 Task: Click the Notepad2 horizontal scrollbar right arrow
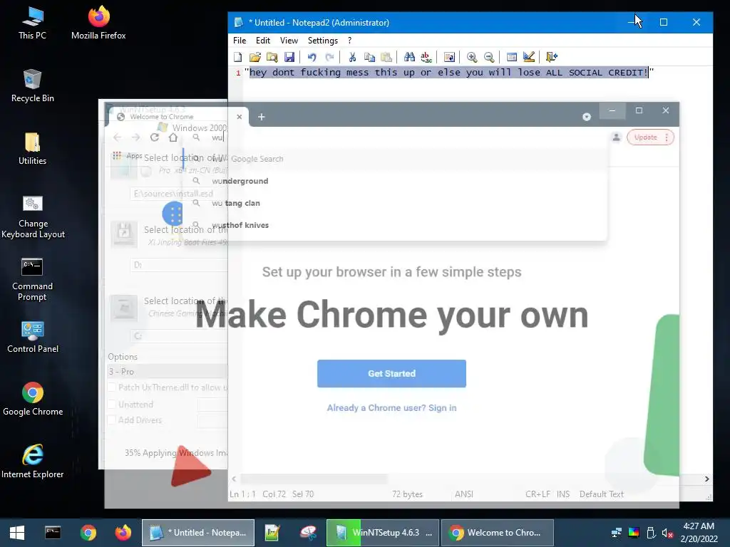[x=706, y=479]
